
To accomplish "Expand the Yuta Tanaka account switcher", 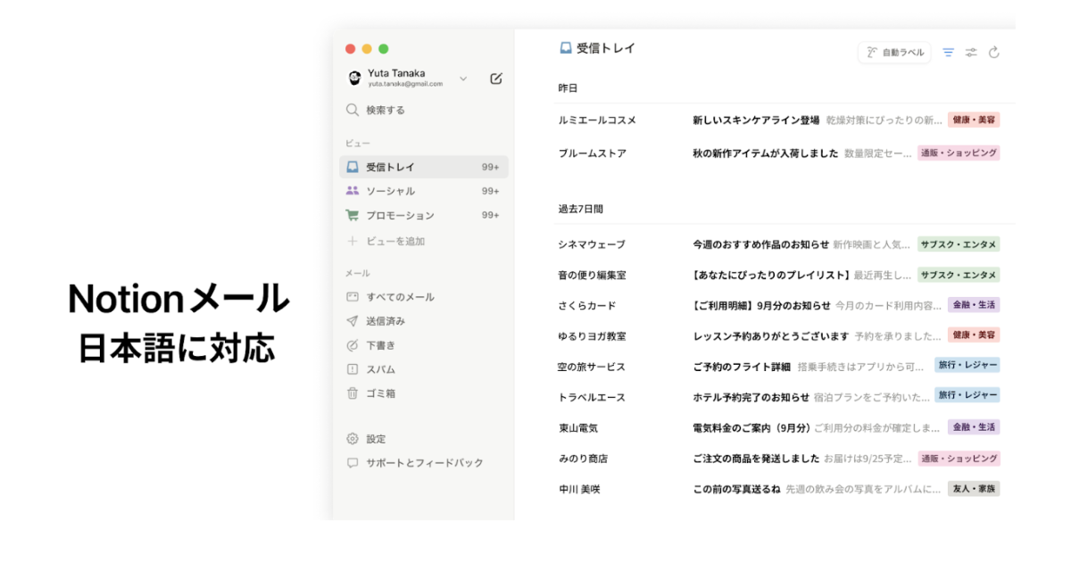I will [x=462, y=78].
